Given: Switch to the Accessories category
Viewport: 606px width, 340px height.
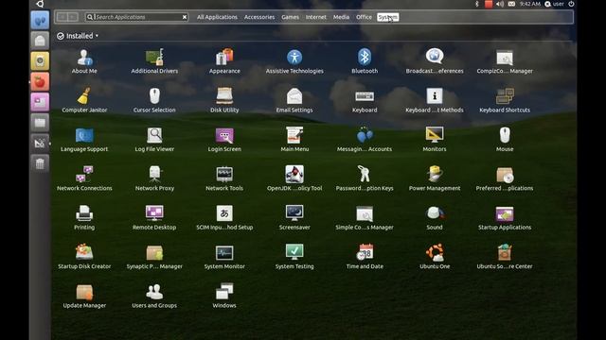Looking at the screenshot, I should click(259, 17).
